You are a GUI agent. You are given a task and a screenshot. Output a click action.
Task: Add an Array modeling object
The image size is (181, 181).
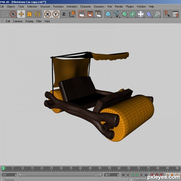(132, 14)
